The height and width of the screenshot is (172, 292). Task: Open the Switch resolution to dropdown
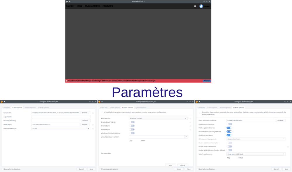click(256, 154)
